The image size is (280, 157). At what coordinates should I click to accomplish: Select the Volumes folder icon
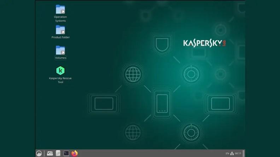60,50
